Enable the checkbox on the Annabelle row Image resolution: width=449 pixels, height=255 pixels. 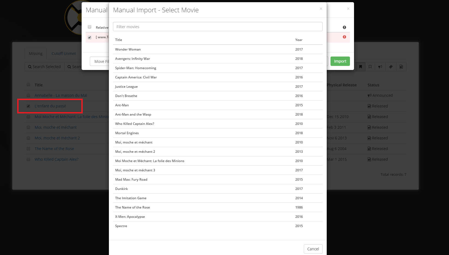[28, 95]
